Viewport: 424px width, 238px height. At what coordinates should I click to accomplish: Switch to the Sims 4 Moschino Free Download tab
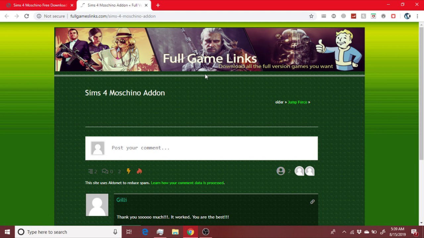pyautogui.click(x=38, y=5)
